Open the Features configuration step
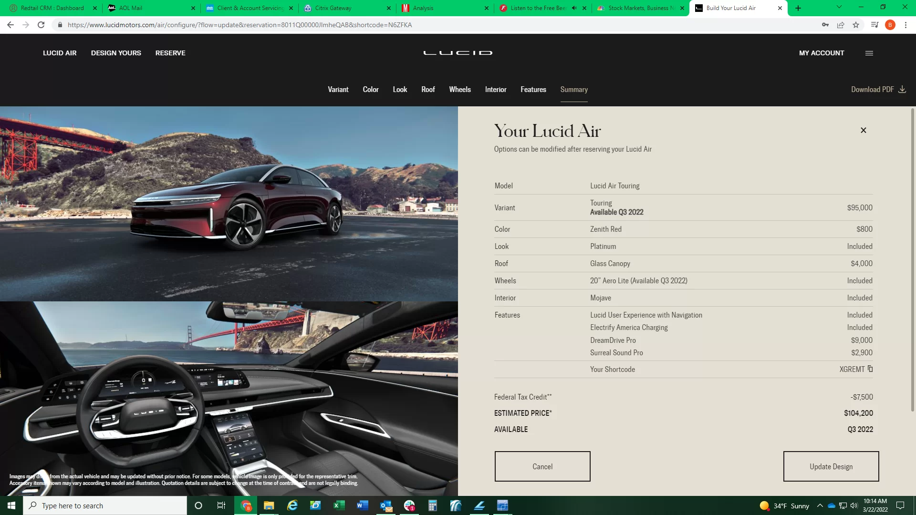Viewport: 916px width, 515px height. coord(533,89)
